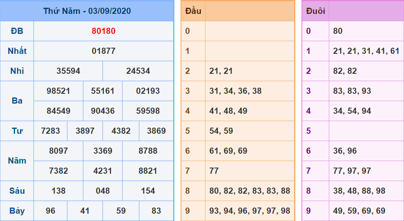Click the Đuôi column header
Viewport: 404px width, 221px height.
click(316, 11)
